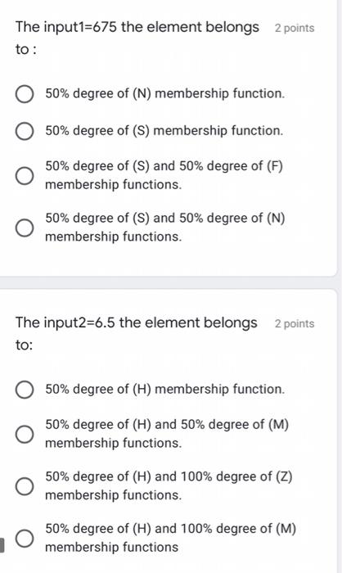Select radio for 50% degree of (H) only

[x=25, y=390]
